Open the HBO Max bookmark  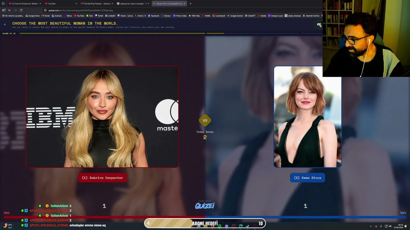point(194,16)
